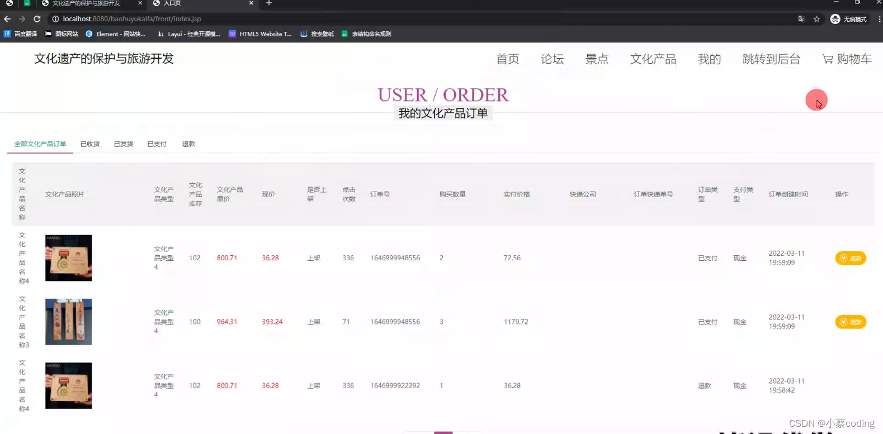This screenshot has height=434, width=883.
Task: Click the 文化产品照片 column header
Action: click(x=65, y=194)
